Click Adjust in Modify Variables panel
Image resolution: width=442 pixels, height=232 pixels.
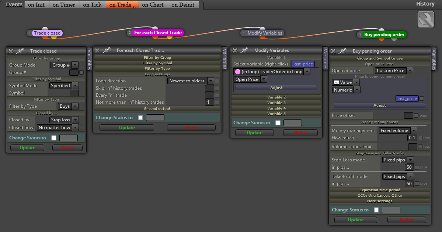point(276,88)
